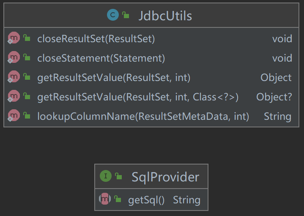Select closeStatement(Statement) method name

tap(101, 58)
